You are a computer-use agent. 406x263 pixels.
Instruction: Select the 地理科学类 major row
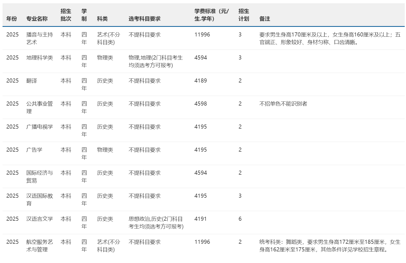pyautogui.click(x=40, y=58)
